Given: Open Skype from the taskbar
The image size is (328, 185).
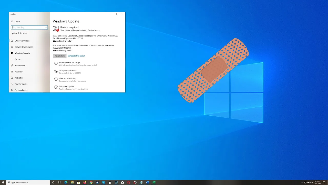Looking at the screenshot, I should point(104,182).
